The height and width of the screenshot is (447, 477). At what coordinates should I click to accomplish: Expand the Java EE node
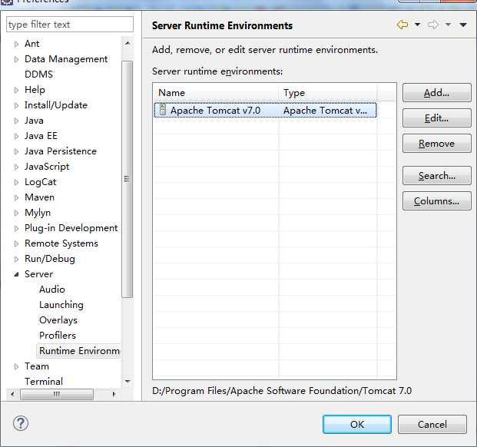(x=16, y=136)
